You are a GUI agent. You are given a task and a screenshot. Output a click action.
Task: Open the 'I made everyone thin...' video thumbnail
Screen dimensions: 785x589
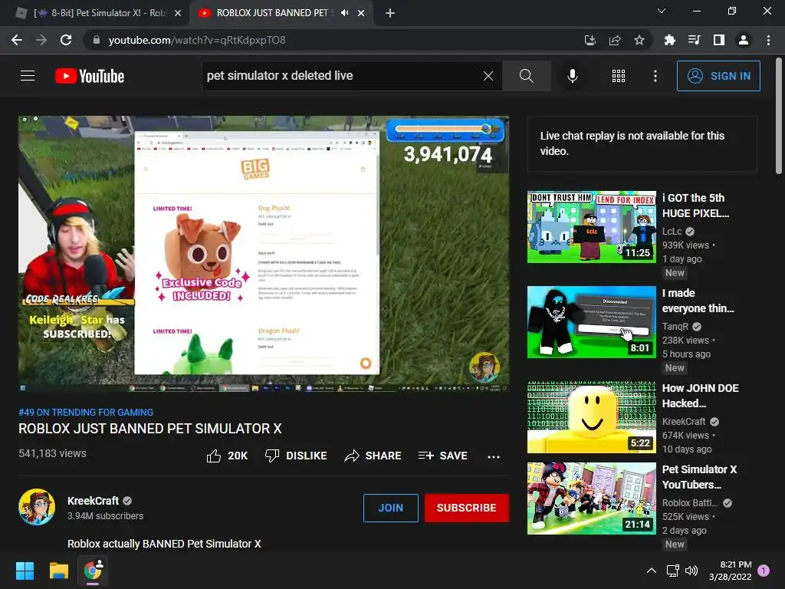pos(591,322)
